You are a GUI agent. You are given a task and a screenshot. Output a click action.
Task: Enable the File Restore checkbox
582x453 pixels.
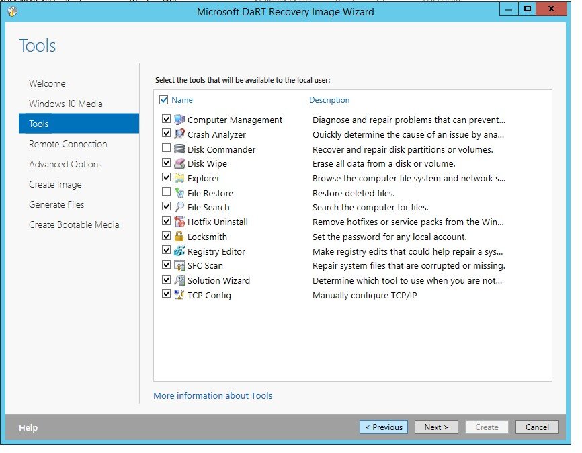(x=165, y=193)
